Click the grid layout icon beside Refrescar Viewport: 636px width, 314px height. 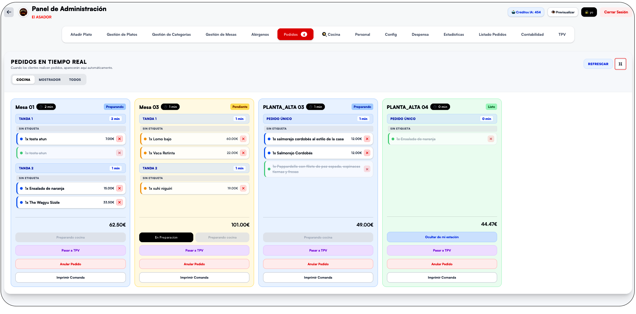pos(620,64)
